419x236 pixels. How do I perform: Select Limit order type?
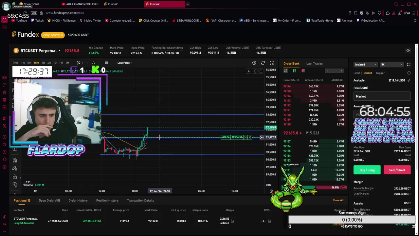coord(356,73)
